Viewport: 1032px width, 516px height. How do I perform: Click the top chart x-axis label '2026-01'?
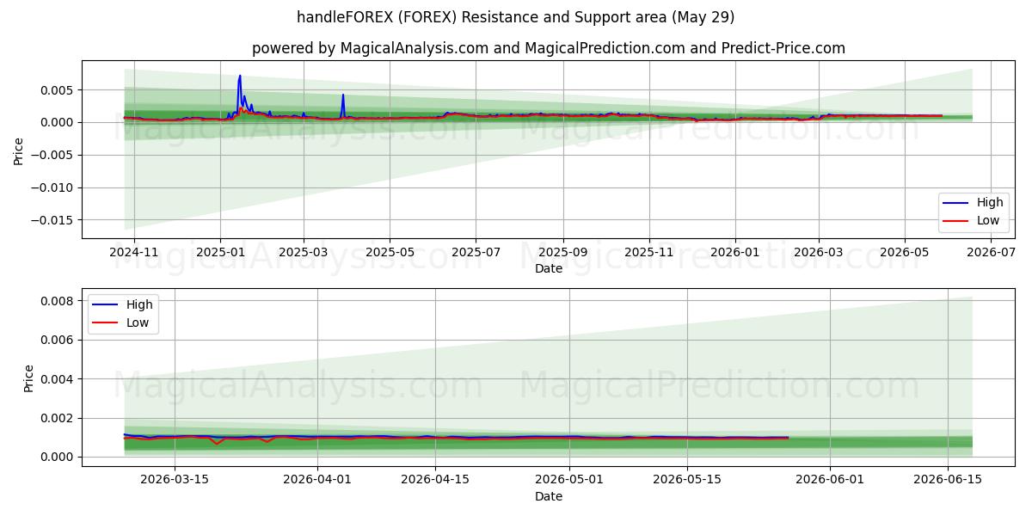coord(735,254)
